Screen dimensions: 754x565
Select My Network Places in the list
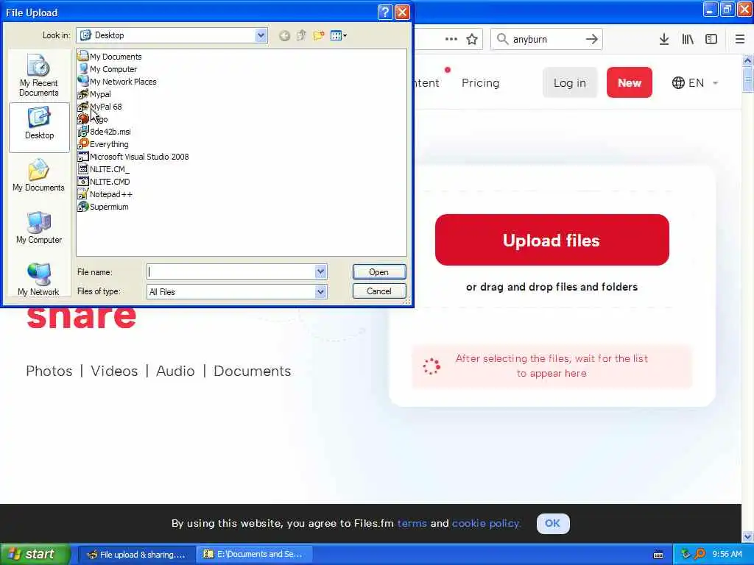117,82
